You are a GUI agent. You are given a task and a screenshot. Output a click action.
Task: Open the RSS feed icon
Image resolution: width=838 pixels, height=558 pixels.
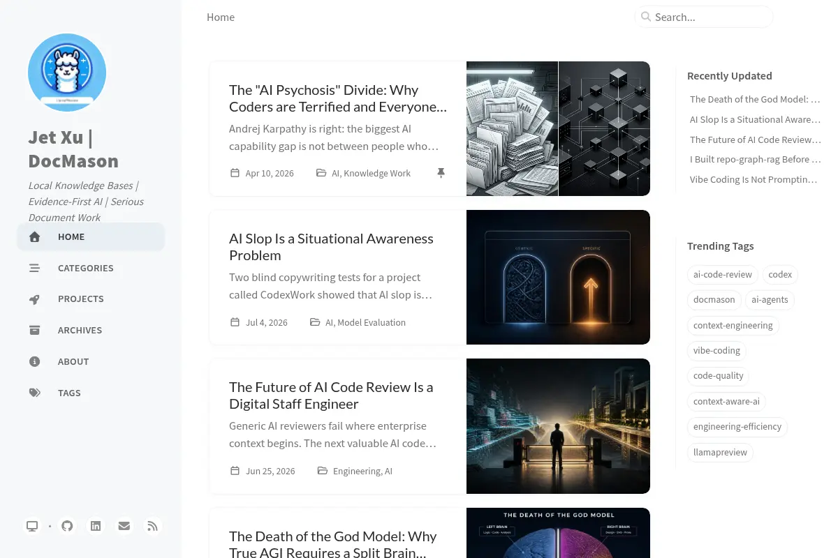point(153,526)
